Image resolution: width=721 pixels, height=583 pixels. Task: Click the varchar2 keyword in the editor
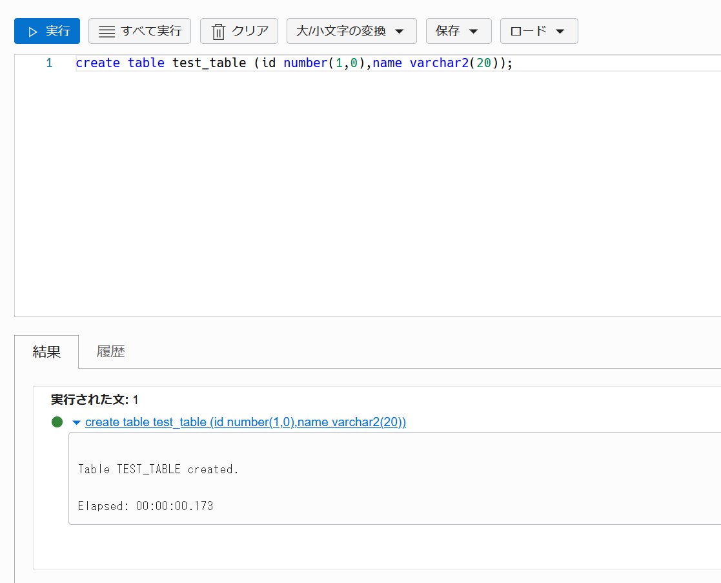tap(438, 63)
